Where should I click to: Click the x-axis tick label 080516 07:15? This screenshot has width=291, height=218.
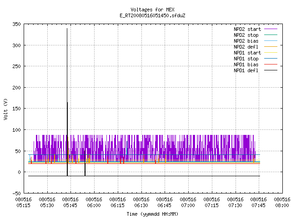click(x=211, y=203)
